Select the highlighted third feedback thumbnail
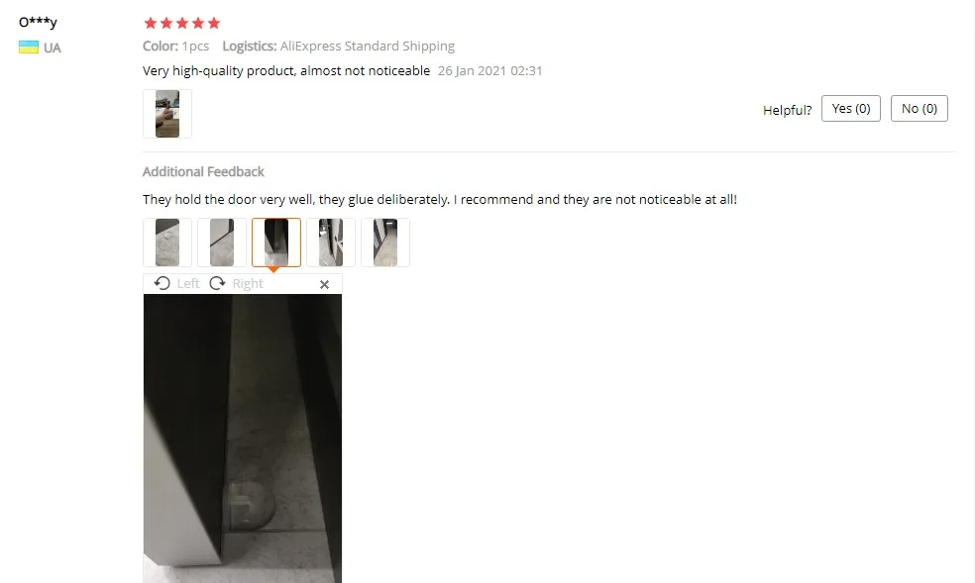The width and height of the screenshot is (975, 583). coord(276,243)
